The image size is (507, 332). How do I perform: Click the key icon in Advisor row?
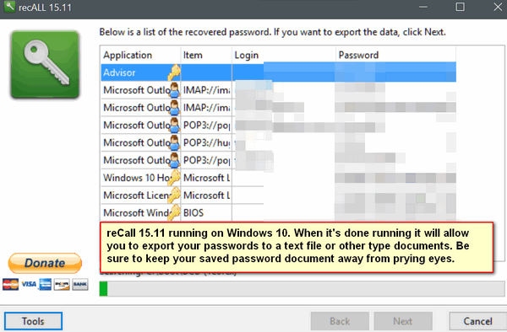point(174,72)
